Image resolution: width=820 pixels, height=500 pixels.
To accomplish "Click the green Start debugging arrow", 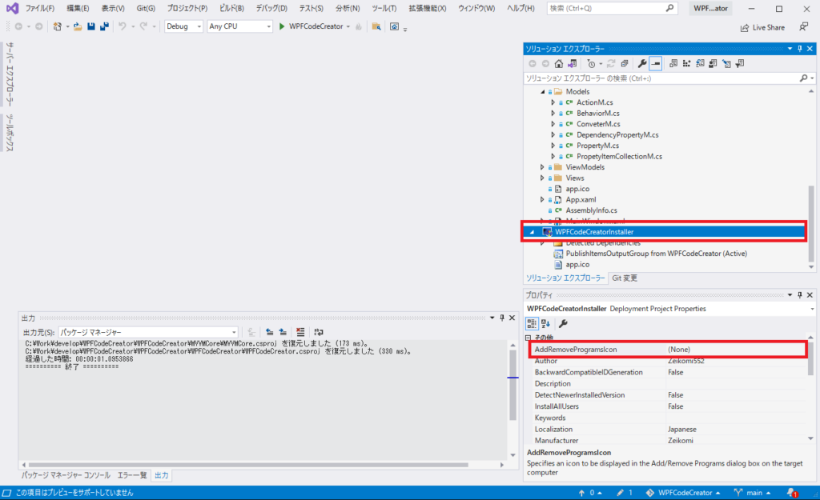I will click(x=282, y=26).
